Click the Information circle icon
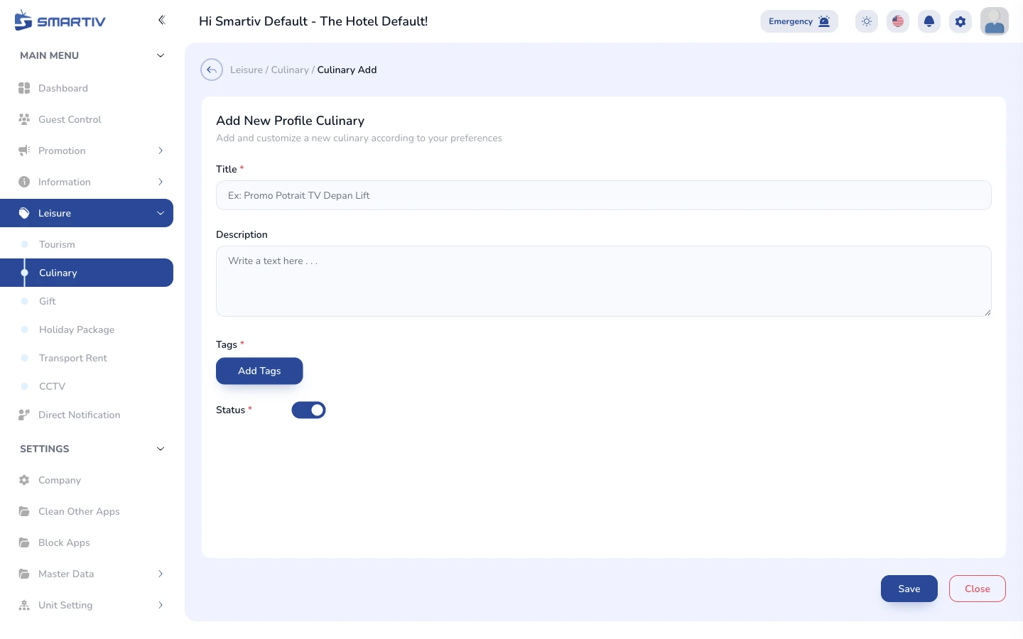Viewport: 1023px width, 639px height. 24,182
